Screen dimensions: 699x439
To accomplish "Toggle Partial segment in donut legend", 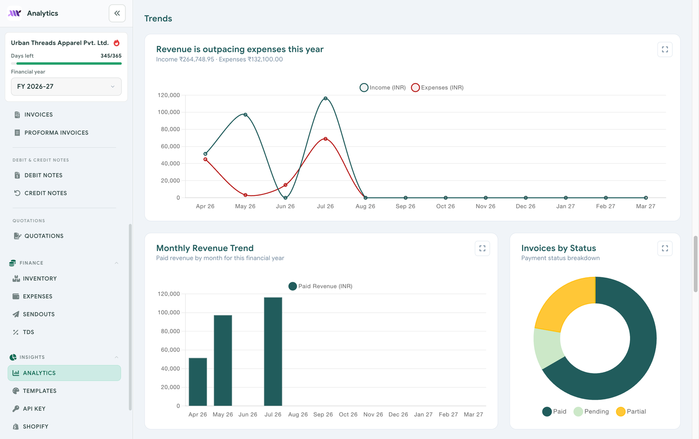I will point(631,411).
